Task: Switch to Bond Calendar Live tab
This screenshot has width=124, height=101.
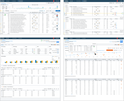Action: tap(4, 3)
